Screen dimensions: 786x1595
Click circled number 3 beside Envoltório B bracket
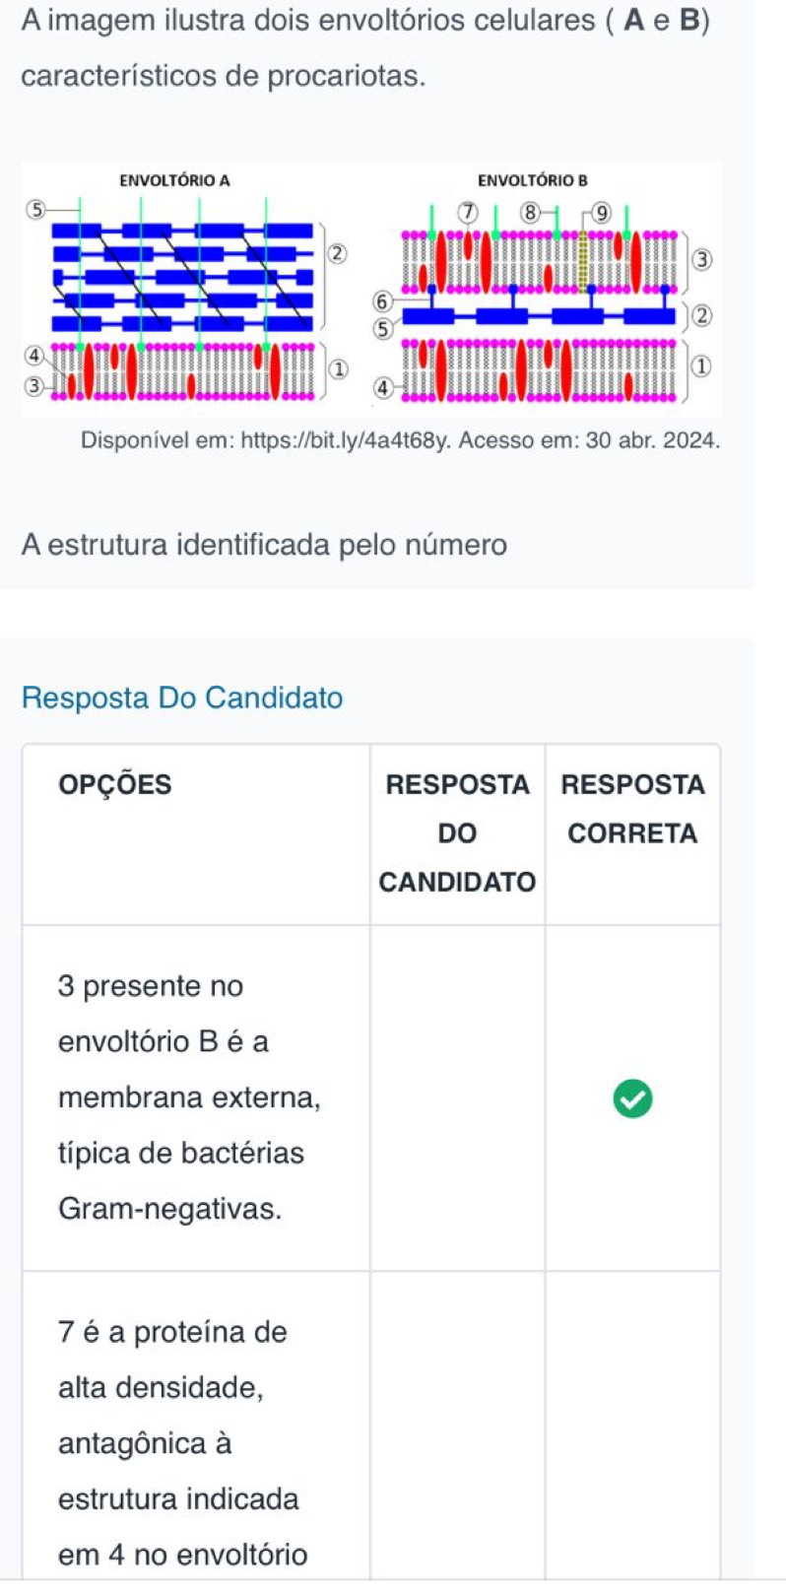(701, 260)
